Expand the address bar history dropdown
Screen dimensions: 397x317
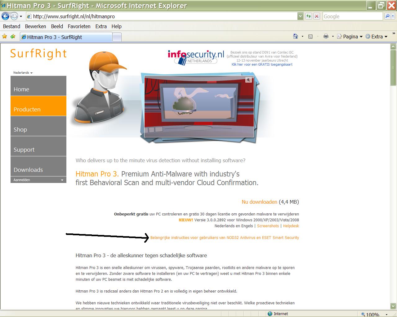[300, 16]
